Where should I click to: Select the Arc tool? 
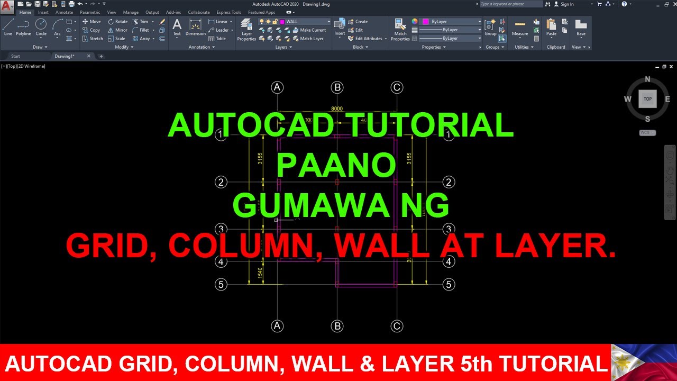tap(57, 28)
